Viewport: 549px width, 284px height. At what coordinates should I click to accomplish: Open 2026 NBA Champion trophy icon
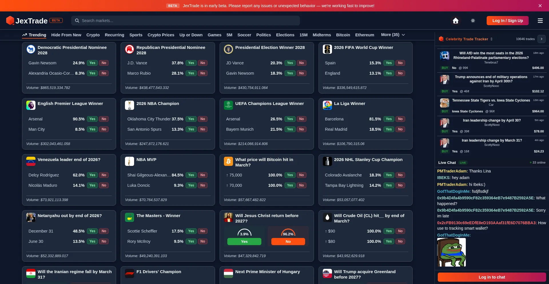tap(130, 105)
